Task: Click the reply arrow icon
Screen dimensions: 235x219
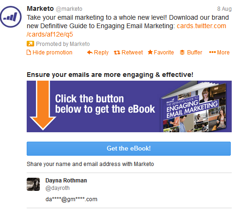Action: tap(90, 53)
